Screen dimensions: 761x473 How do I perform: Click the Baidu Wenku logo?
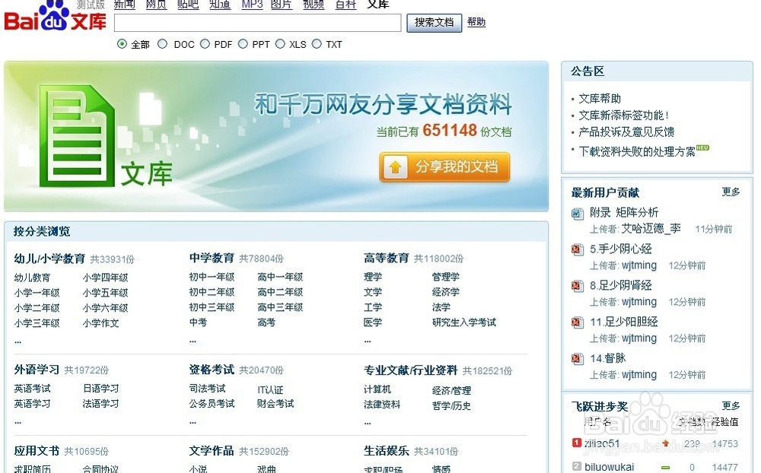(55, 17)
